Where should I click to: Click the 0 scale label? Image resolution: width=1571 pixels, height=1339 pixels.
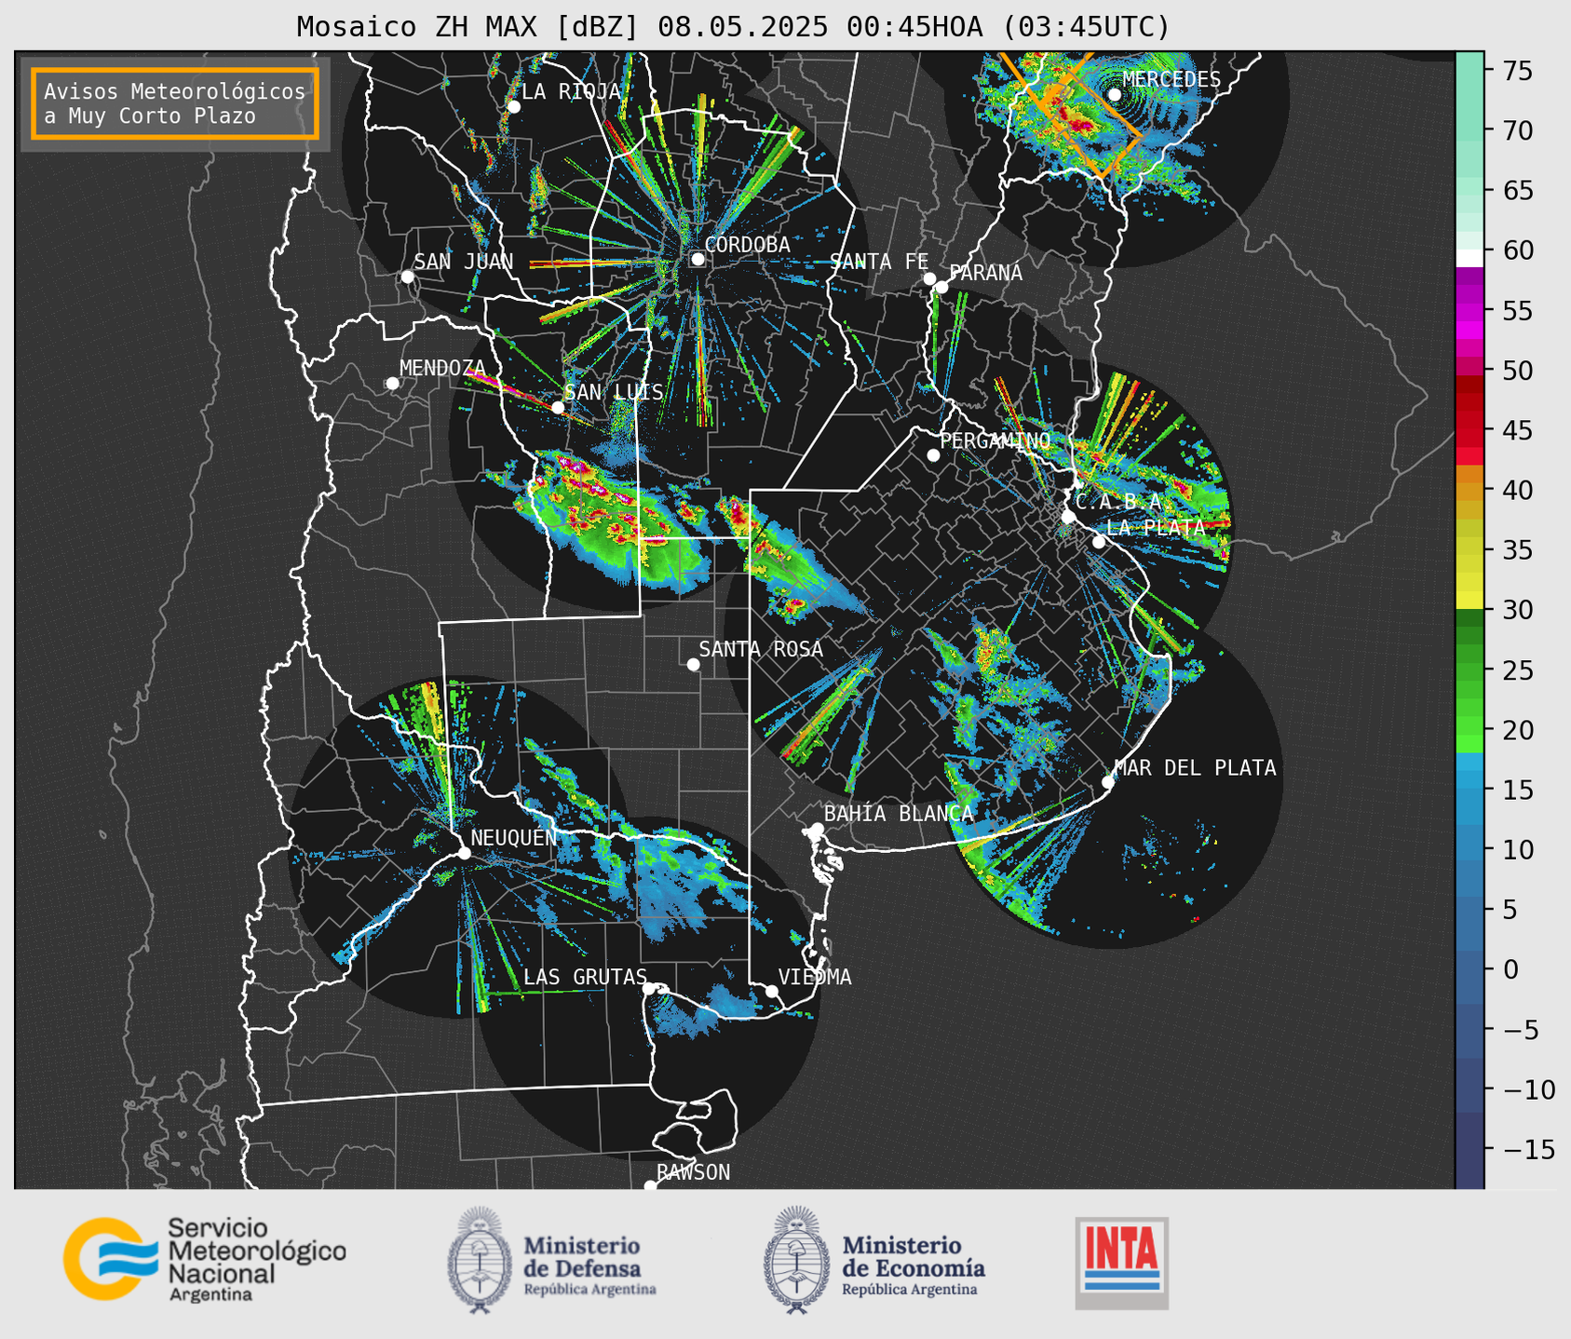click(1510, 969)
